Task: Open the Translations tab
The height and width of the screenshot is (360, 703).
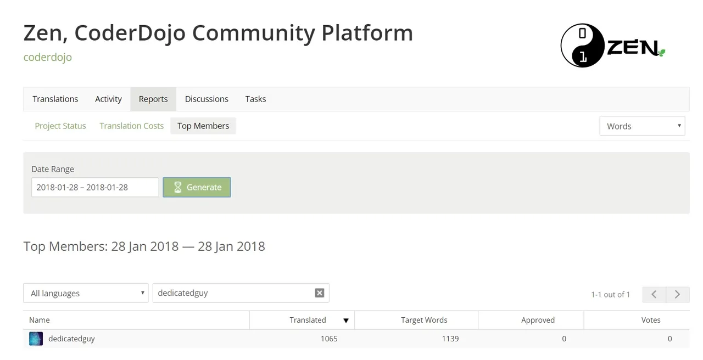Action: [x=55, y=99]
